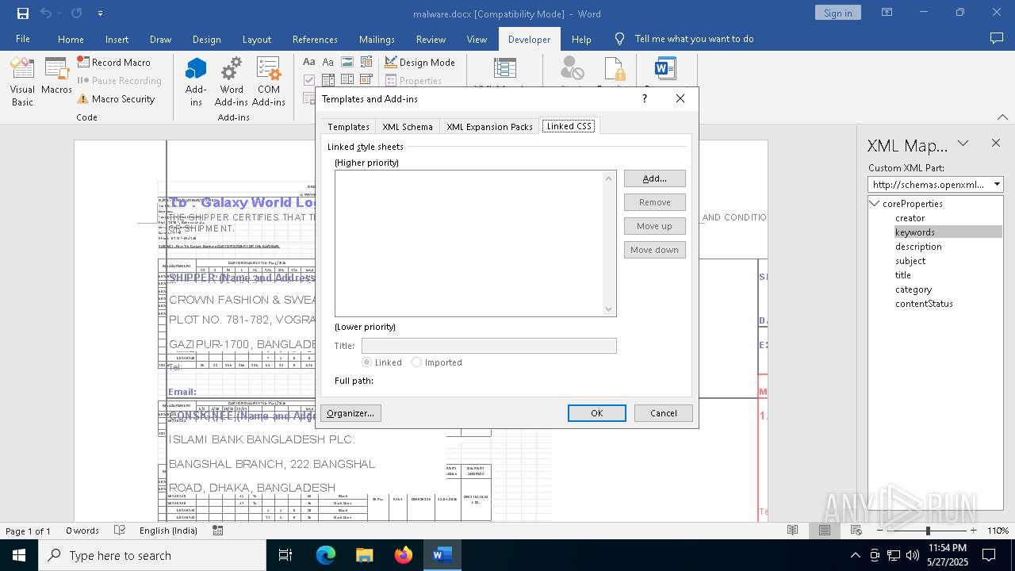
Task: Insert Plain Text content control
Action: [328, 62]
